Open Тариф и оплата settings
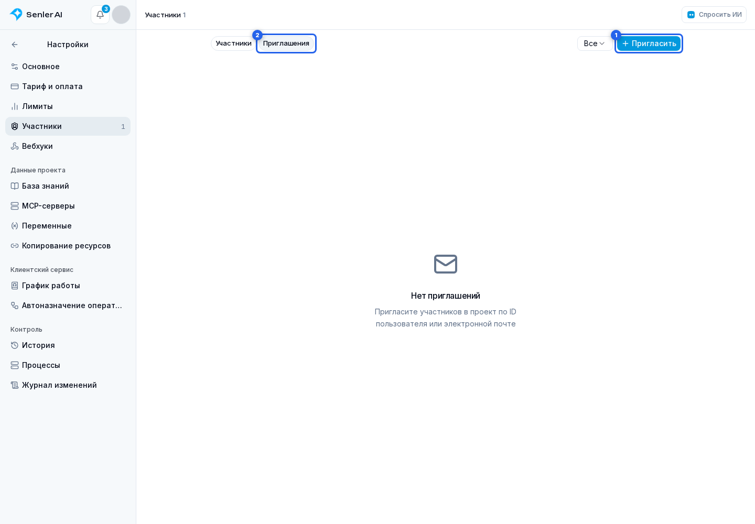 68,86
